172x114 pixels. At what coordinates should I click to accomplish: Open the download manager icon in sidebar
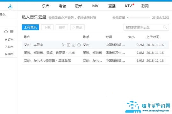pyautogui.click(x=10, y=6)
